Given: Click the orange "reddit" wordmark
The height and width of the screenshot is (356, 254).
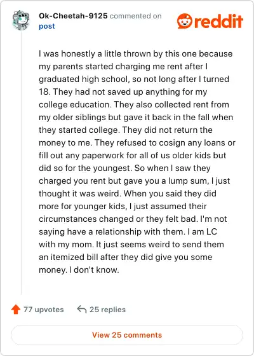Looking at the screenshot, I should [x=218, y=21].
